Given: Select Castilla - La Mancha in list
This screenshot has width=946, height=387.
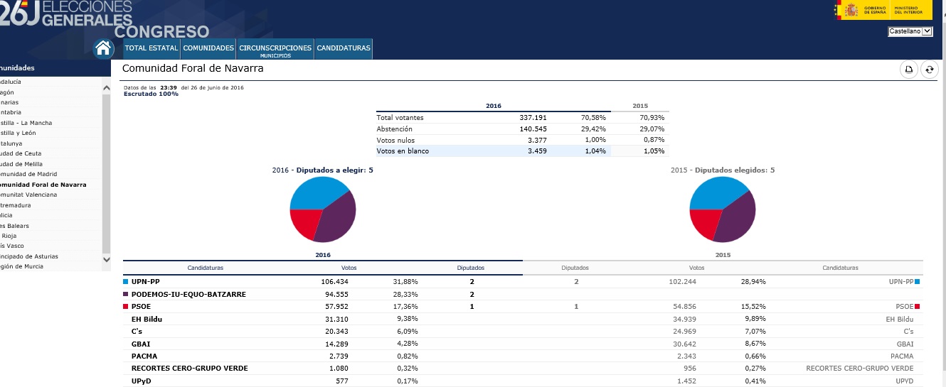Looking at the screenshot, I should pyautogui.click(x=26, y=123).
